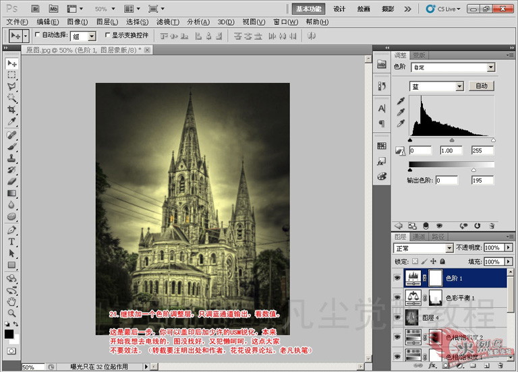Open the foreground color swatch
The image size is (518, 372).
click(x=9, y=334)
